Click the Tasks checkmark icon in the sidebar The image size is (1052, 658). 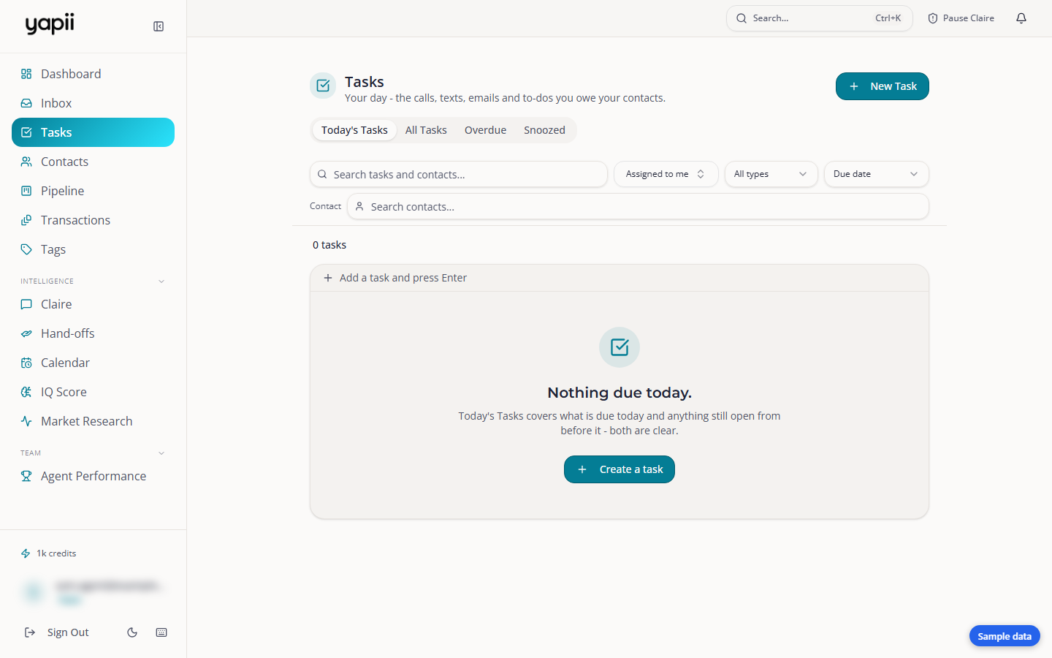(26, 132)
